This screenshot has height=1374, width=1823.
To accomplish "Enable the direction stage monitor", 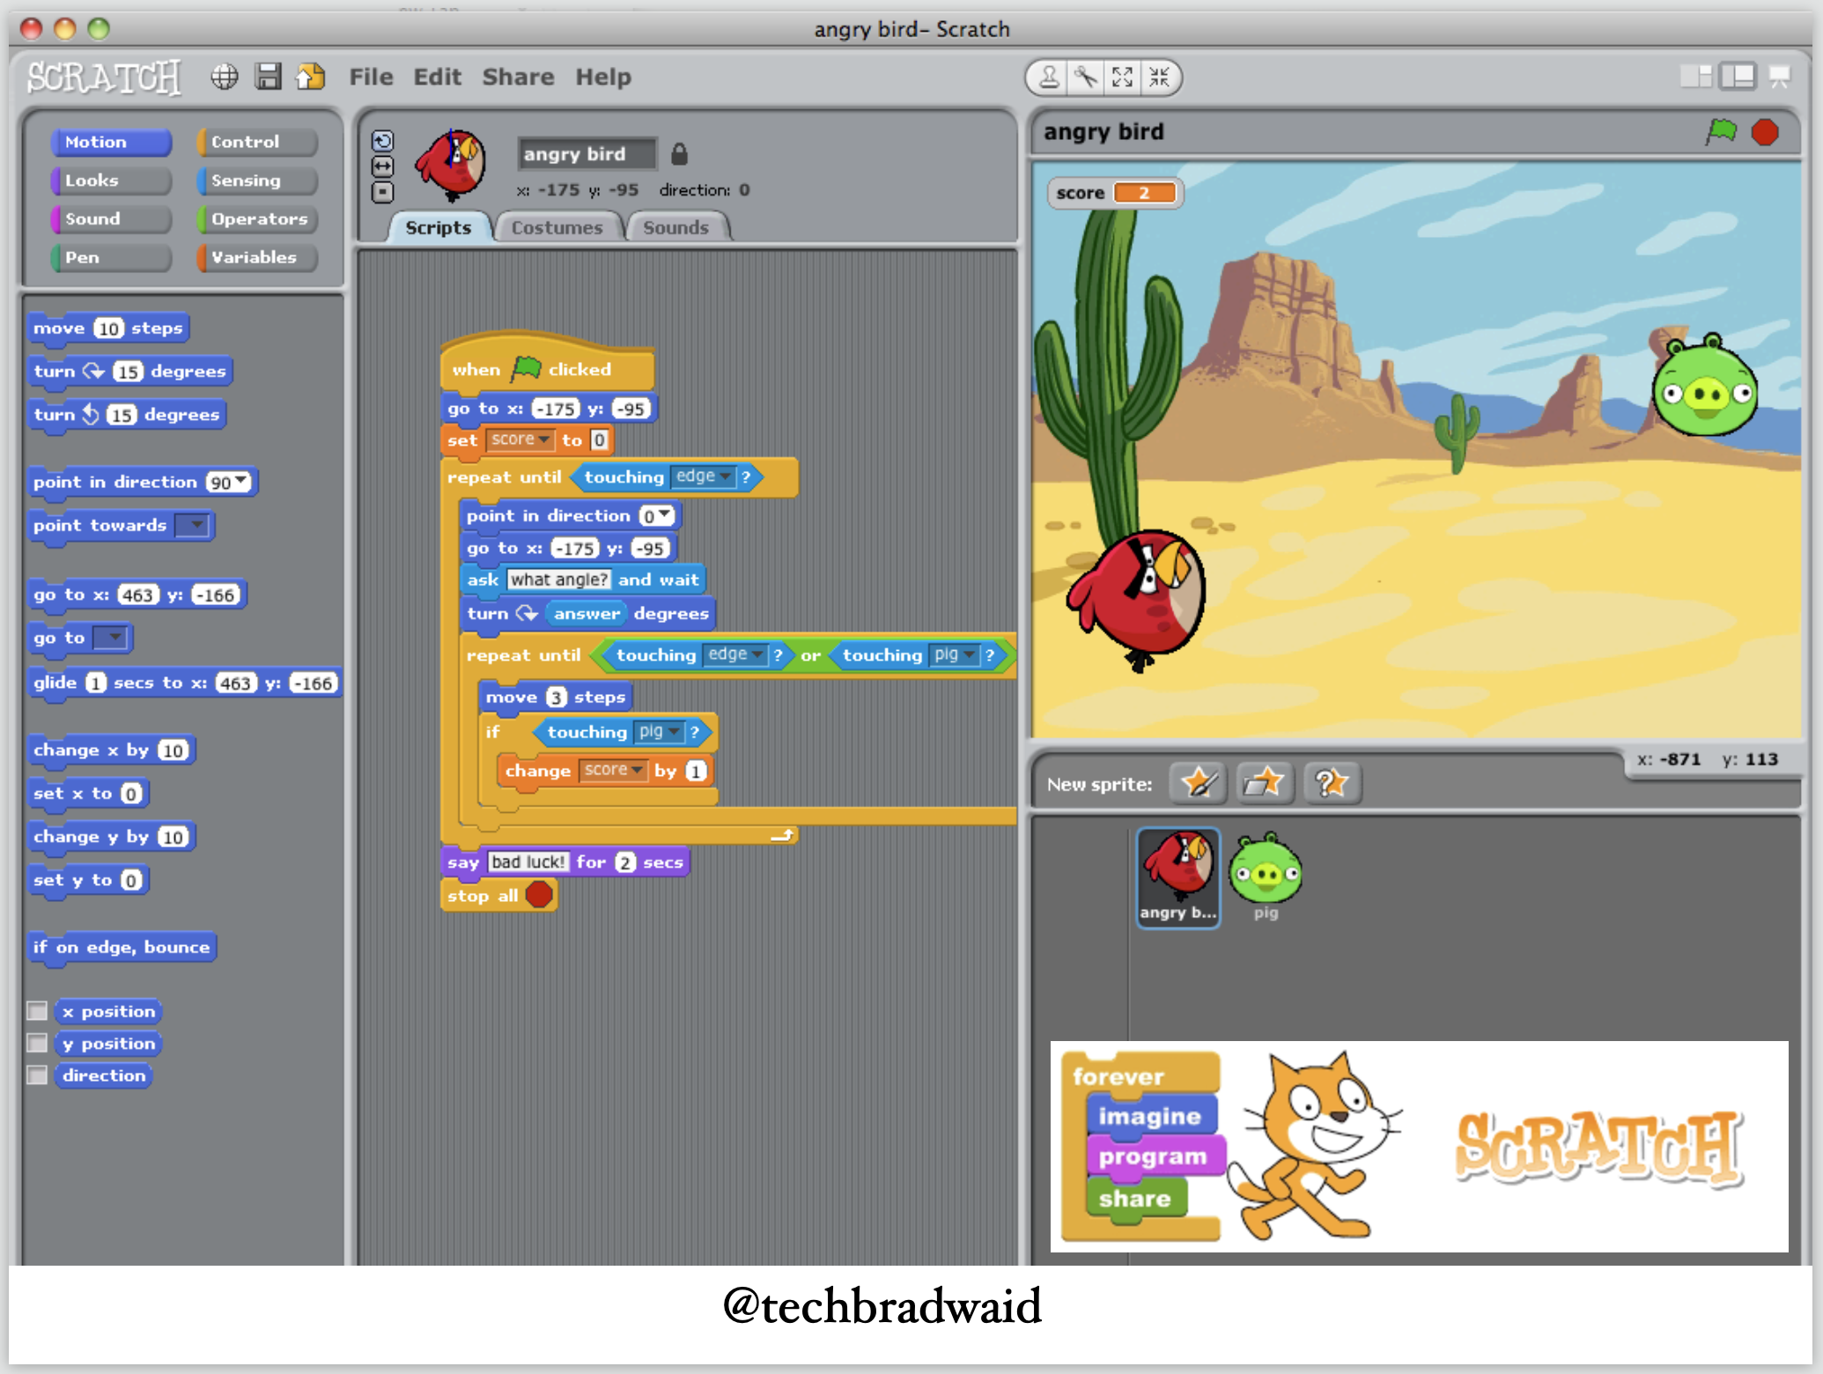I will point(37,1075).
